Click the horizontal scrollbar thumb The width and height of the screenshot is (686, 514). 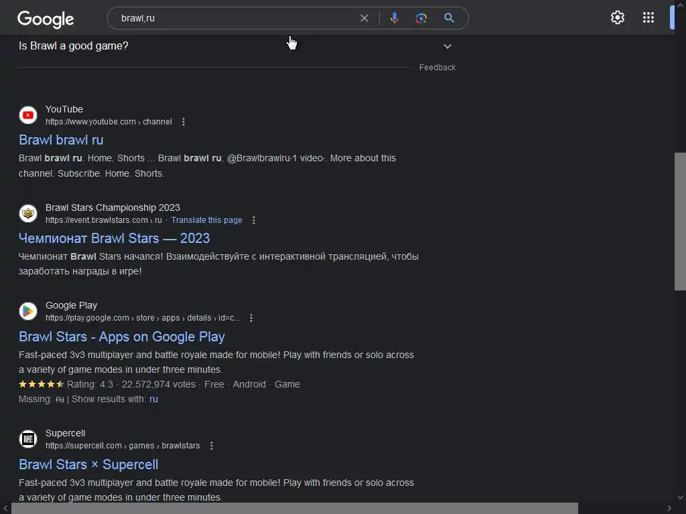click(x=295, y=509)
